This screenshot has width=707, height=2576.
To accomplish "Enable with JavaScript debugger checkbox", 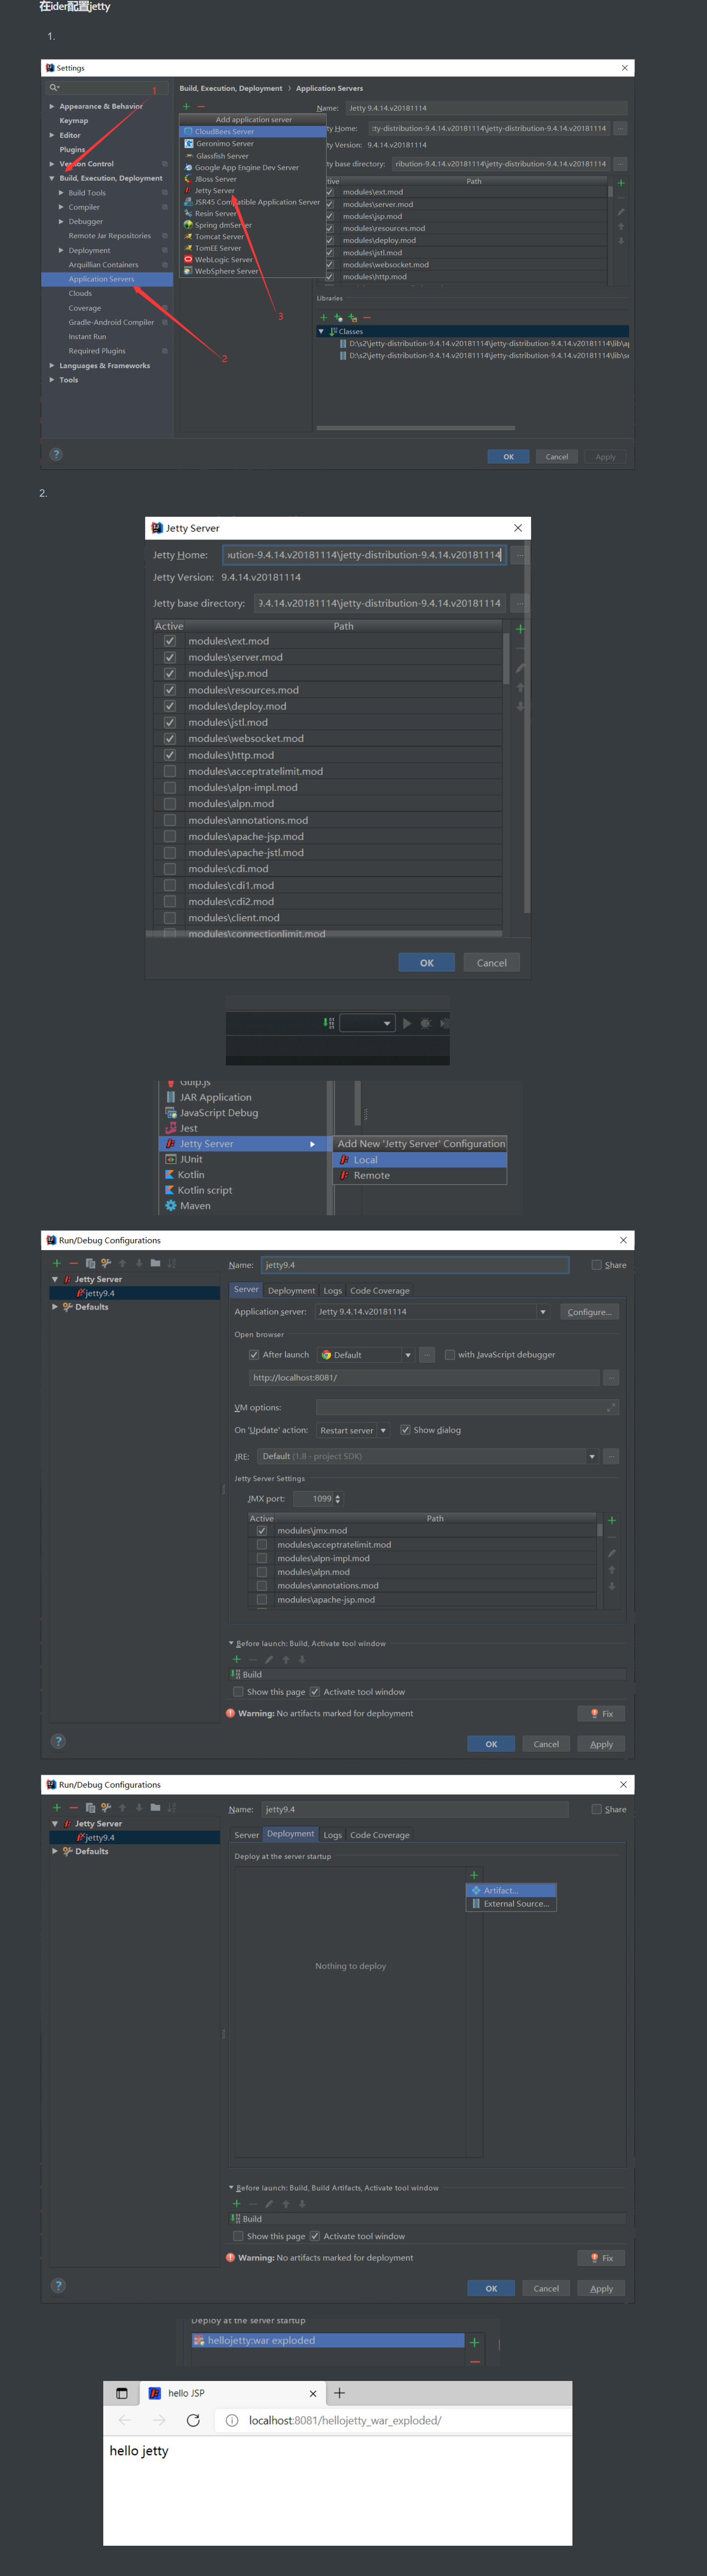I will (450, 1355).
